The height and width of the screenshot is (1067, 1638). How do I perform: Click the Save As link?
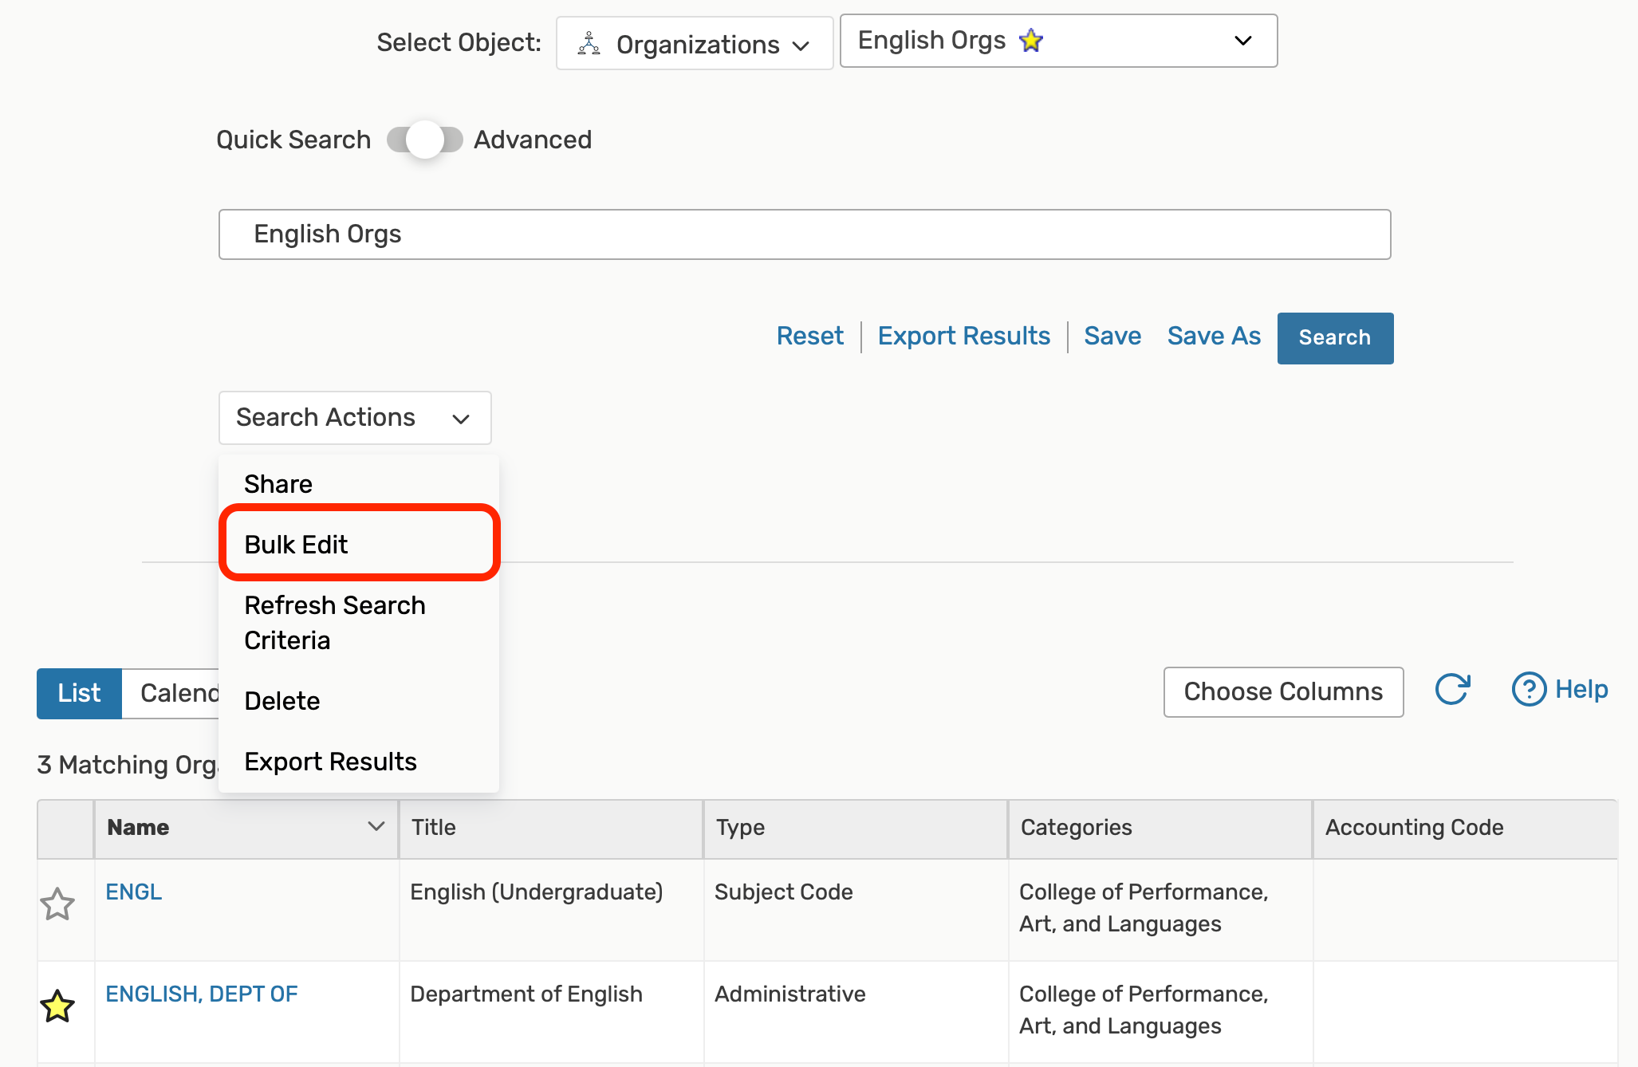click(1213, 337)
